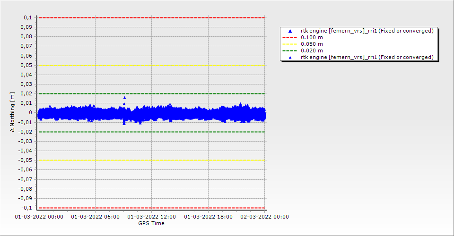The image size is (454, 236).
Task: Select the 0.100 m legend label
Action: pyautogui.click(x=312, y=38)
